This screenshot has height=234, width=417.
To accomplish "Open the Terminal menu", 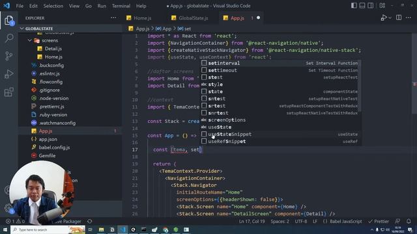I will (121, 6).
